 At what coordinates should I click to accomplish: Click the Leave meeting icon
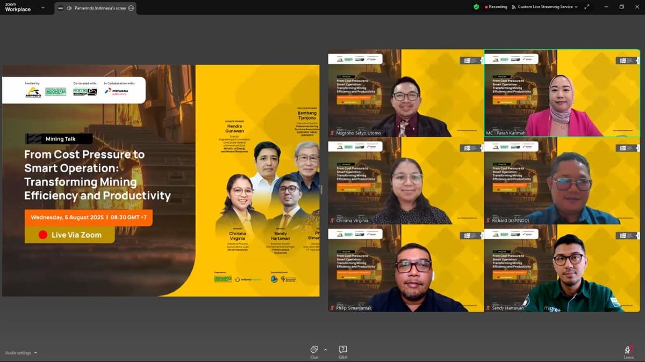(628, 351)
